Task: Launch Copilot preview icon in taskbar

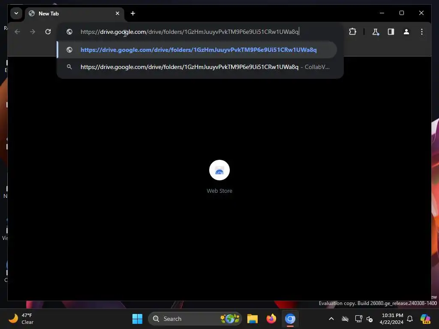Action: point(425,319)
